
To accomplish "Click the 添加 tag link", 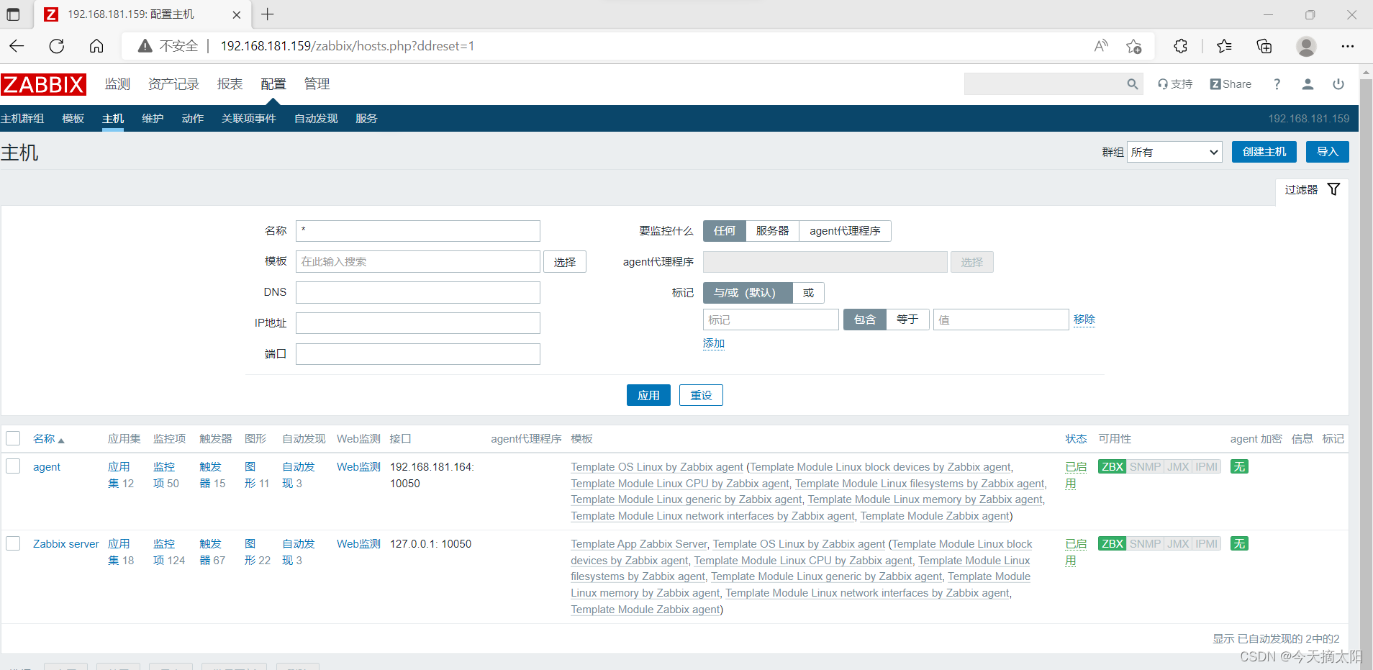I will click(714, 343).
